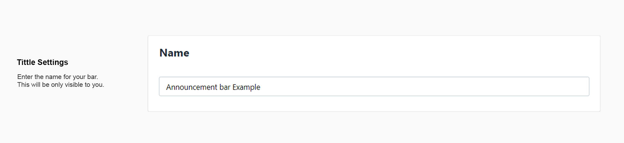Click the "Name" card heading
Viewport: 624px width, 143px height.
174,53
